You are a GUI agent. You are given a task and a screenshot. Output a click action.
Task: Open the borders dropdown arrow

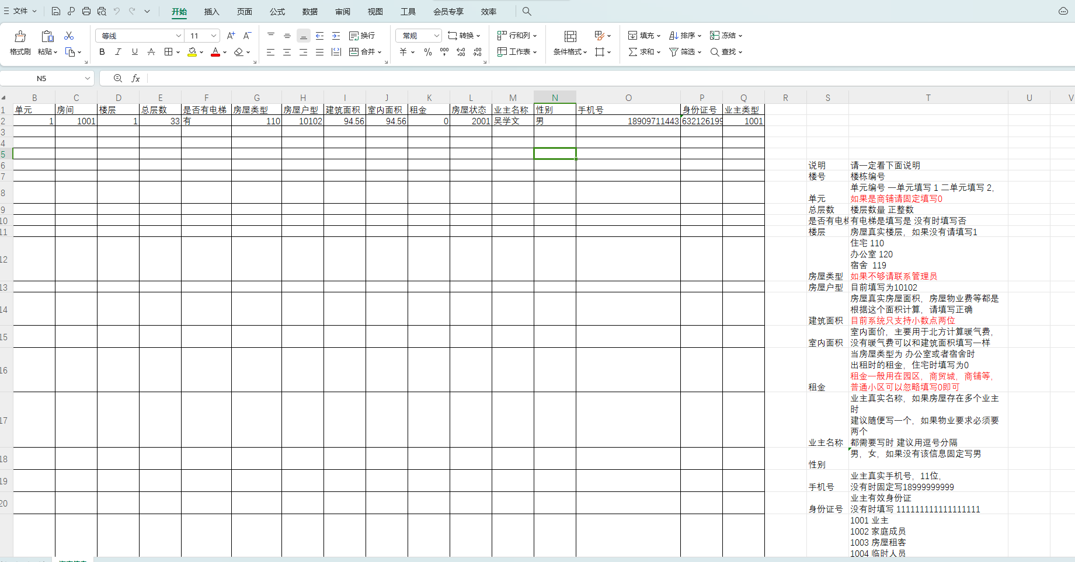coord(178,52)
